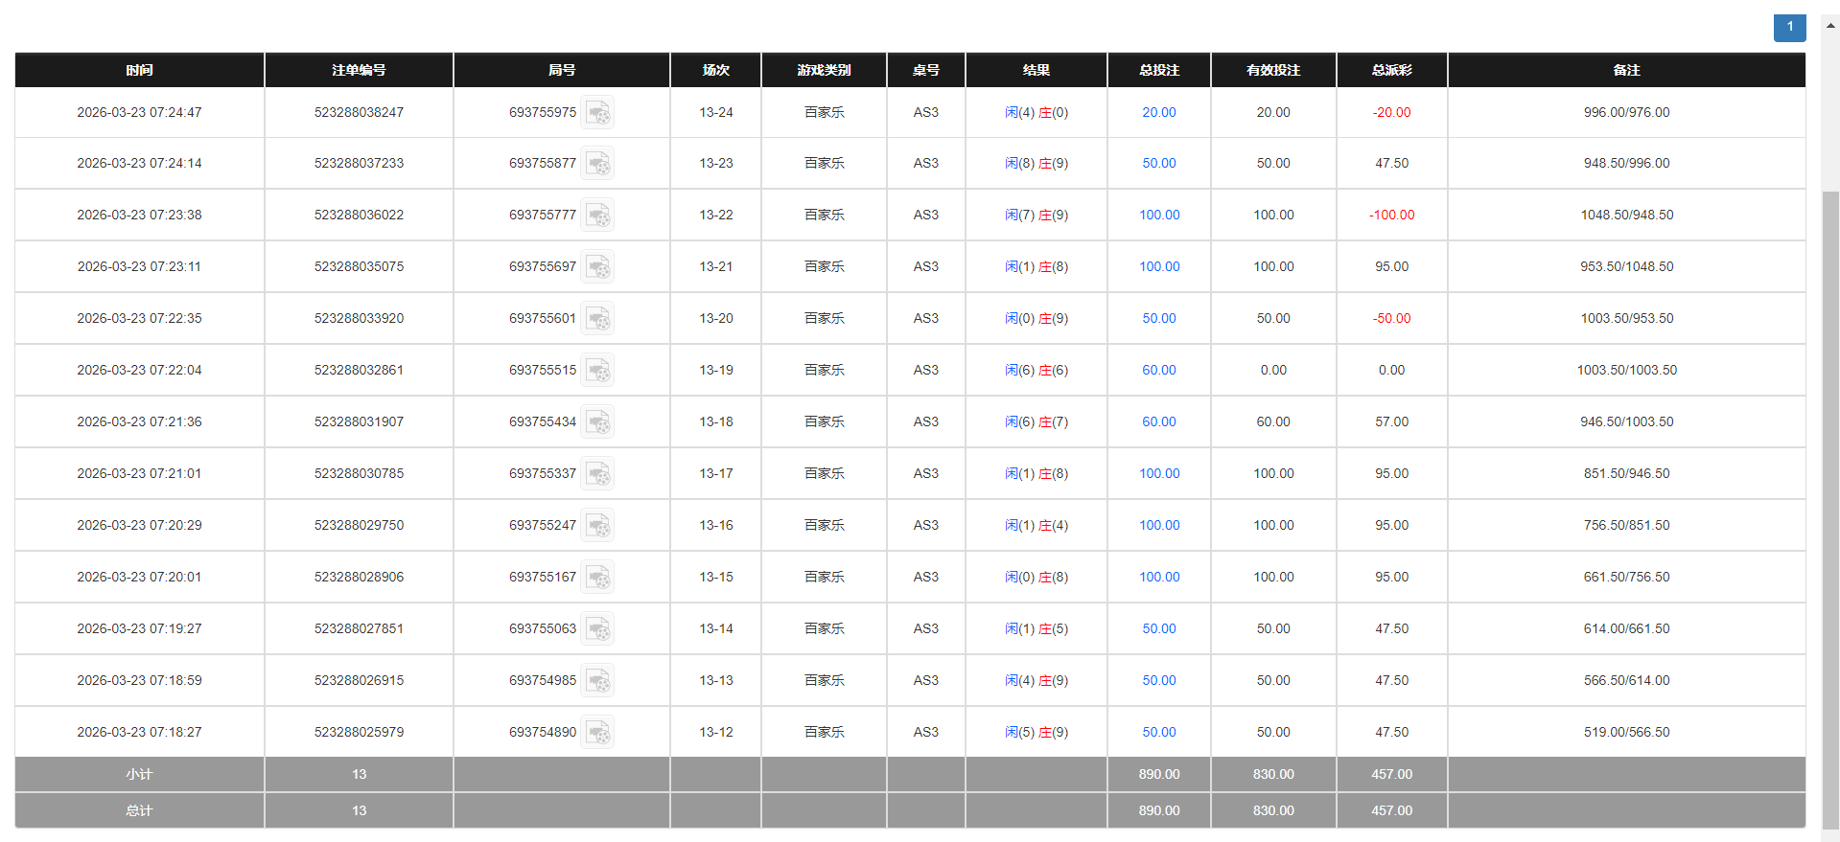Click replay icon beside round 693755777

point(597,216)
